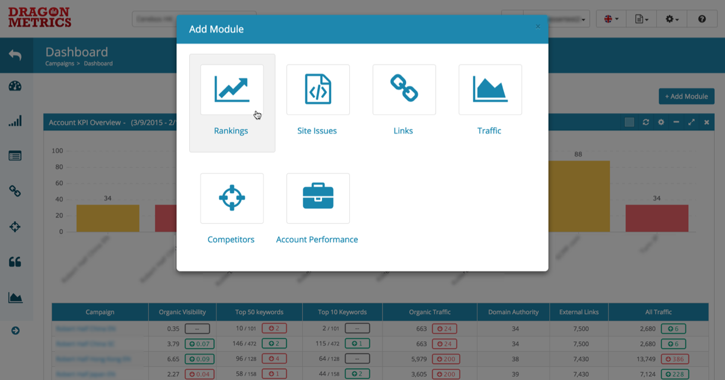
Task: Click the Add Module button
Action: point(686,96)
